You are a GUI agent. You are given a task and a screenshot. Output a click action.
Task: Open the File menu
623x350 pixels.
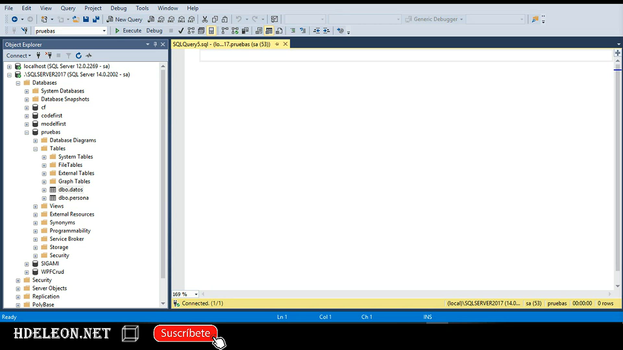(9, 8)
